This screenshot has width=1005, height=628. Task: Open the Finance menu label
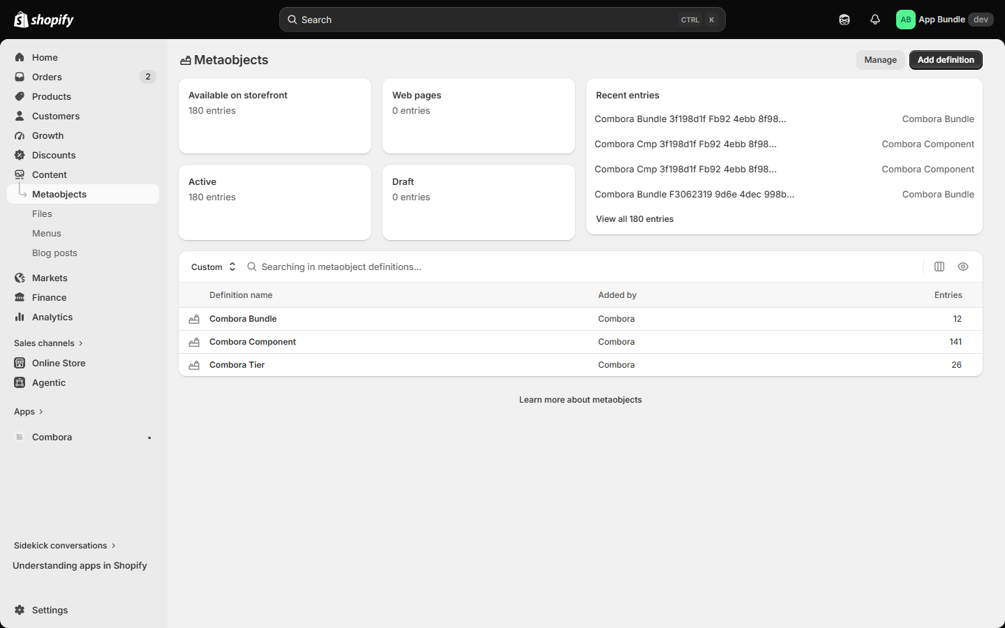[49, 297]
